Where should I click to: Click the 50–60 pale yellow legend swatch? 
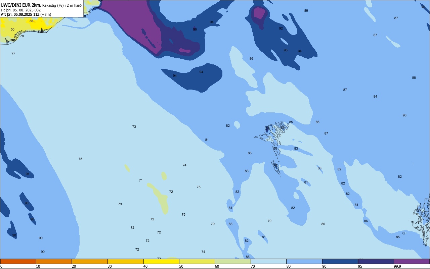pyautogui.click(x=197, y=261)
